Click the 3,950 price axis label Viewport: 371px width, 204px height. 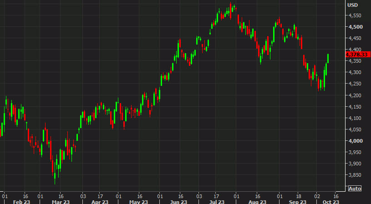coord(355,152)
